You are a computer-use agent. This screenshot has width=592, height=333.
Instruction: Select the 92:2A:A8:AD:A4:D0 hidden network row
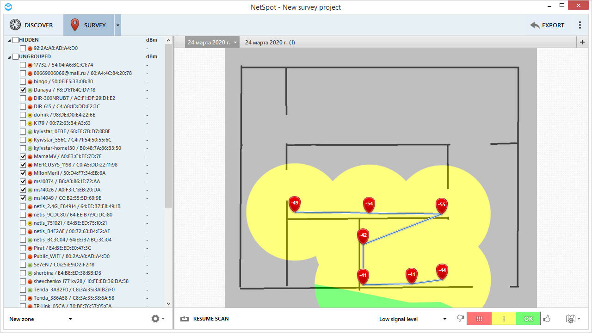tap(83, 48)
